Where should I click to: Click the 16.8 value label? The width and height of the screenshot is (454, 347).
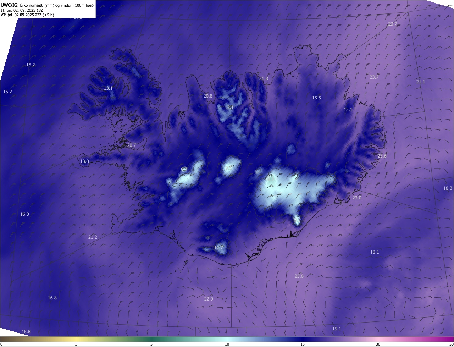point(52,298)
